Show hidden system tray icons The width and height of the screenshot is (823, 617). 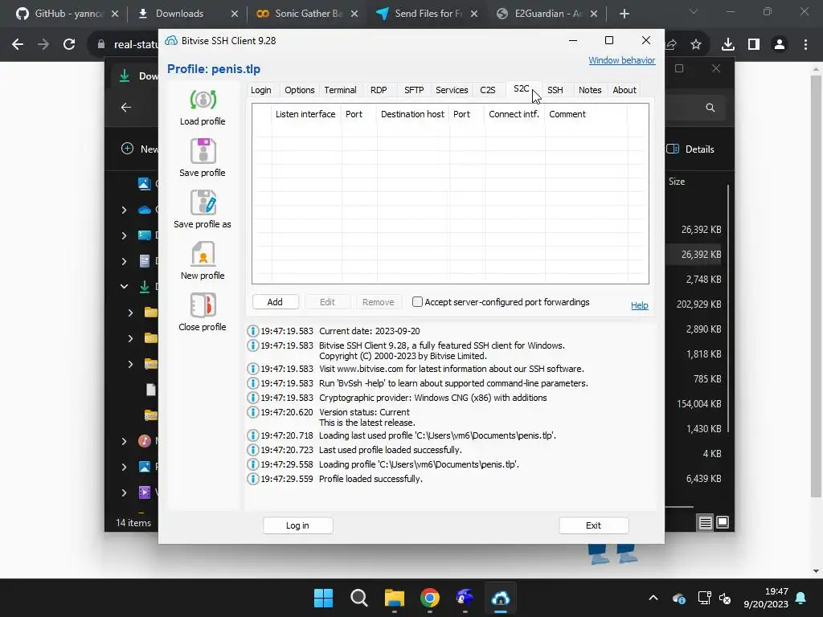[x=653, y=598]
